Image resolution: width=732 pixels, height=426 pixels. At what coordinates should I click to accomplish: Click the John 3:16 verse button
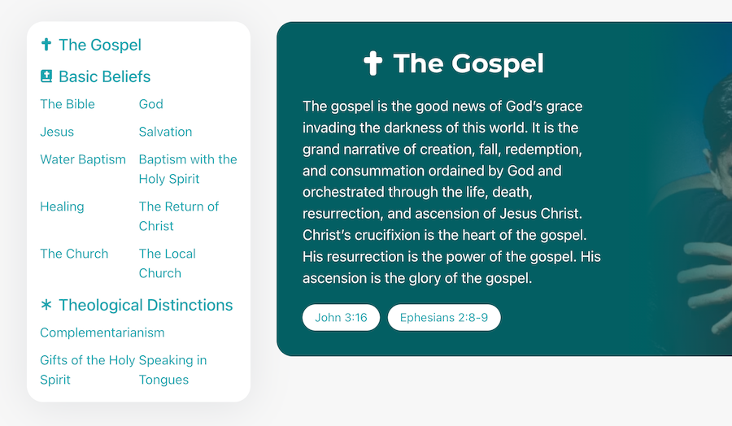pos(341,317)
